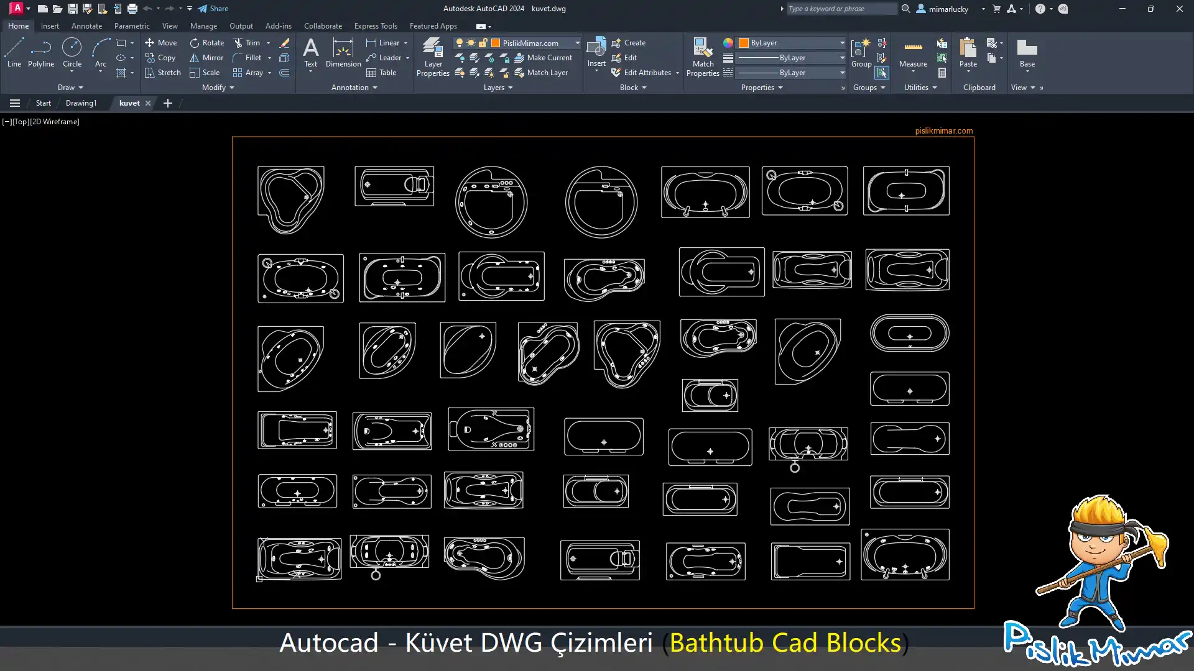Toggle layer on/off lightbulb icon
This screenshot has height=671, width=1194.
[x=460, y=43]
